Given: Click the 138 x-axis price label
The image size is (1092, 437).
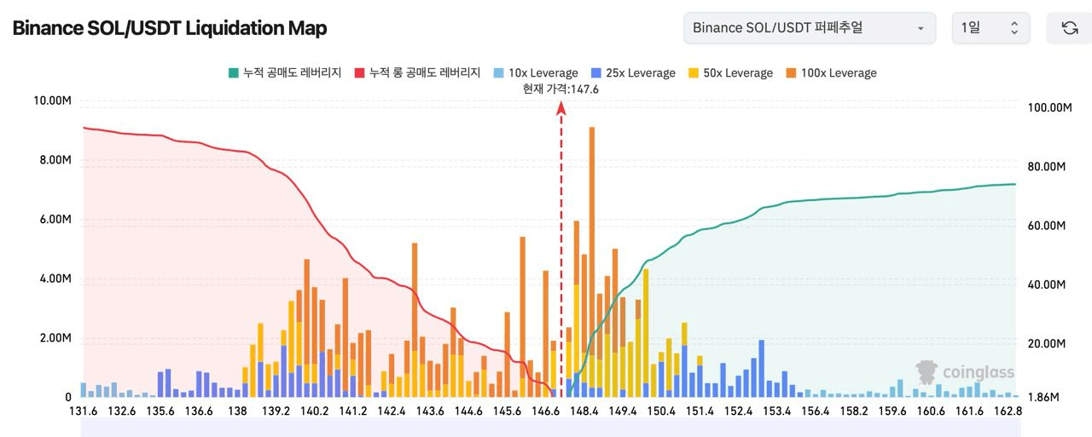Looking at the screenshot, I should pyautogui.click(x=237, y=411).
